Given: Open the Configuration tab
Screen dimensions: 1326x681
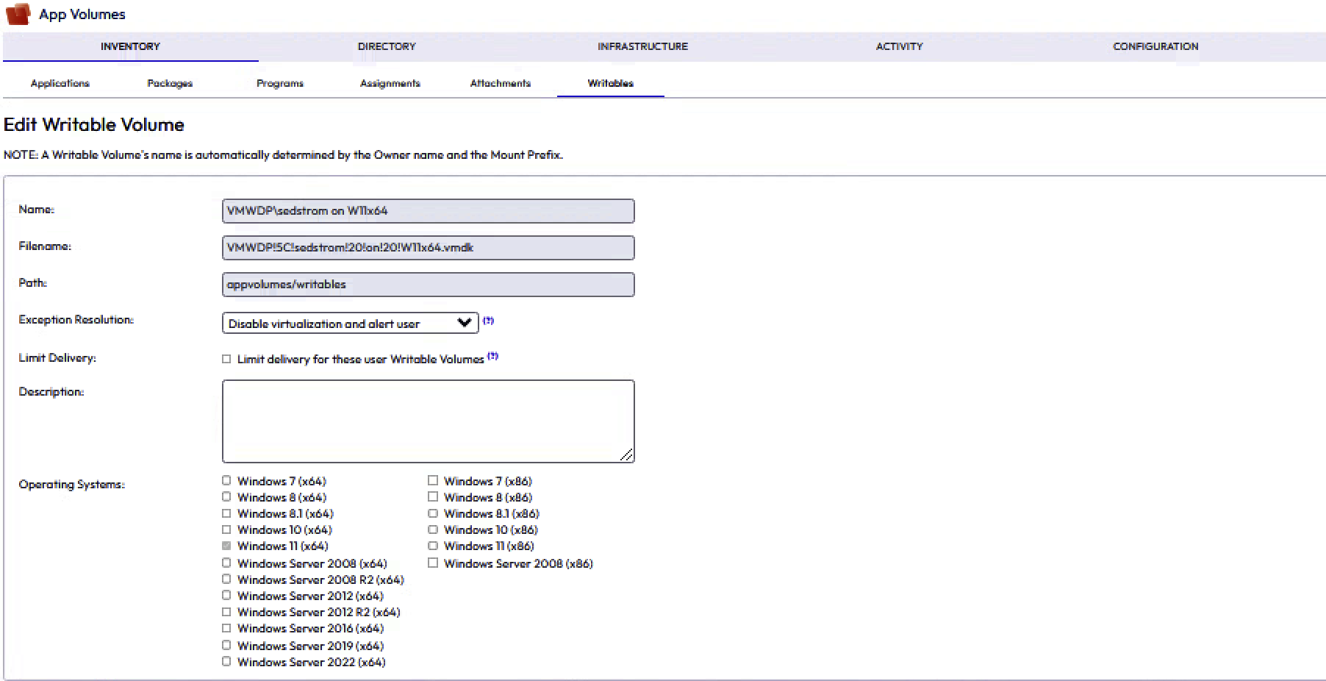Looking at the screenshot, I should click(x=1155, y=46).
